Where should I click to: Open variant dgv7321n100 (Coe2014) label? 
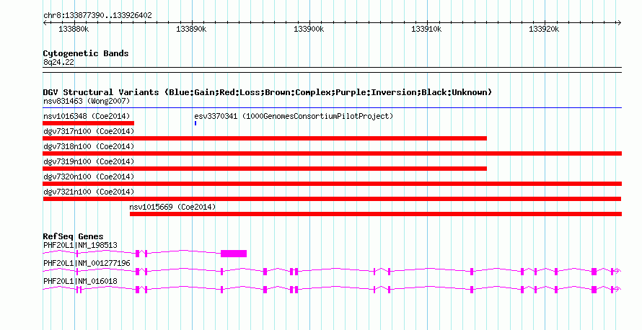pos(89,192)
